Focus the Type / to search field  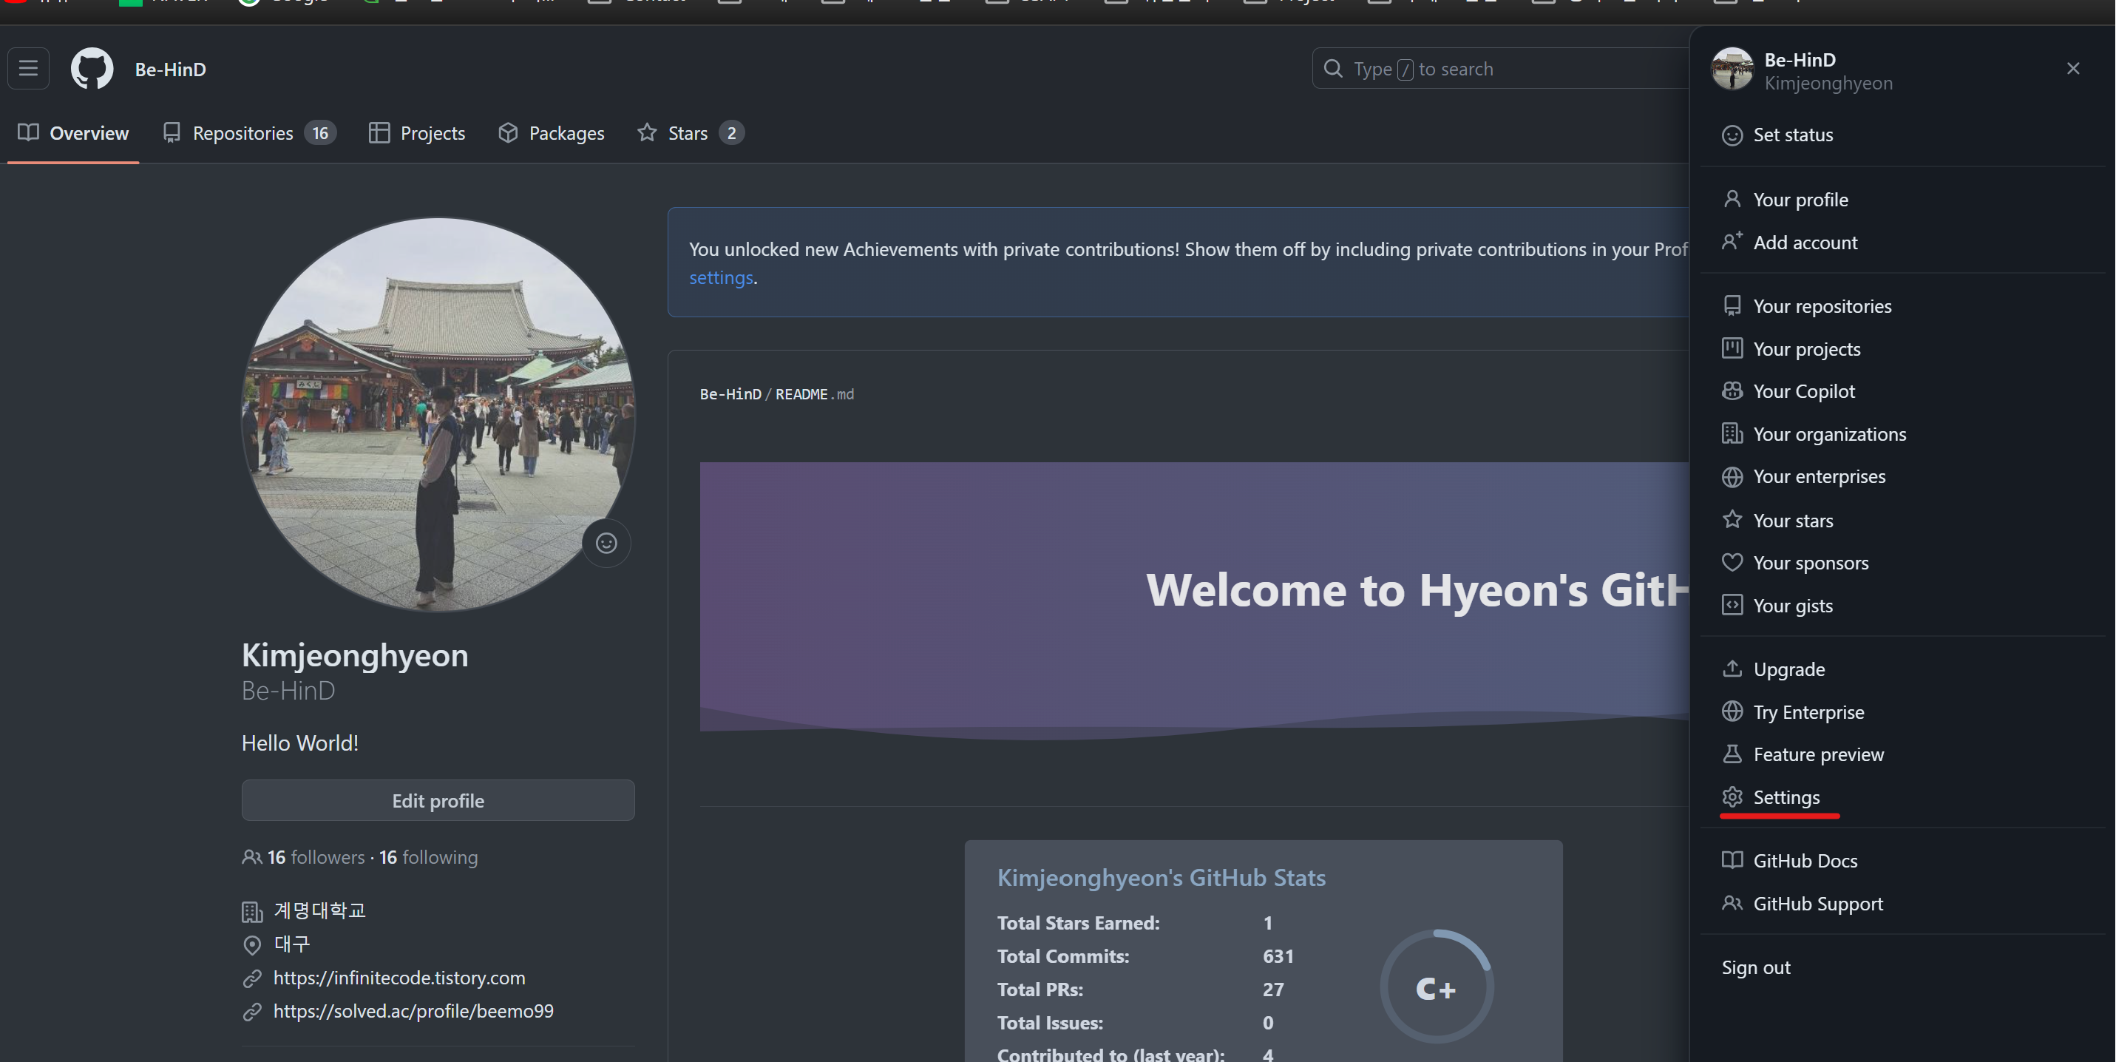coord(1503,69)
